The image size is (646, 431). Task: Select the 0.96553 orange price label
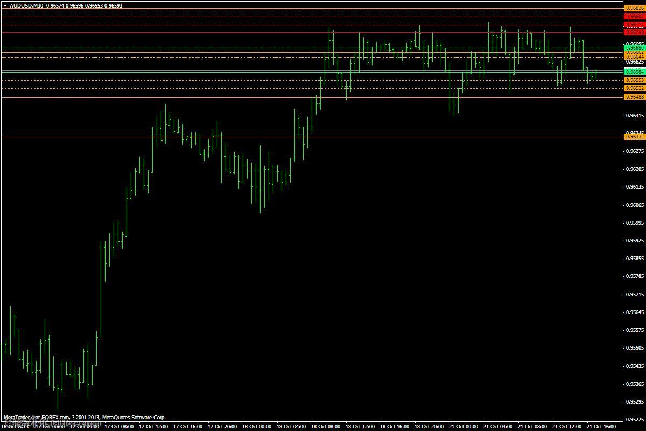point(635,80)
